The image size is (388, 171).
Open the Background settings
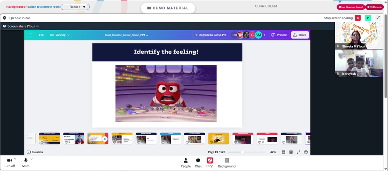(x=227, y=163)
